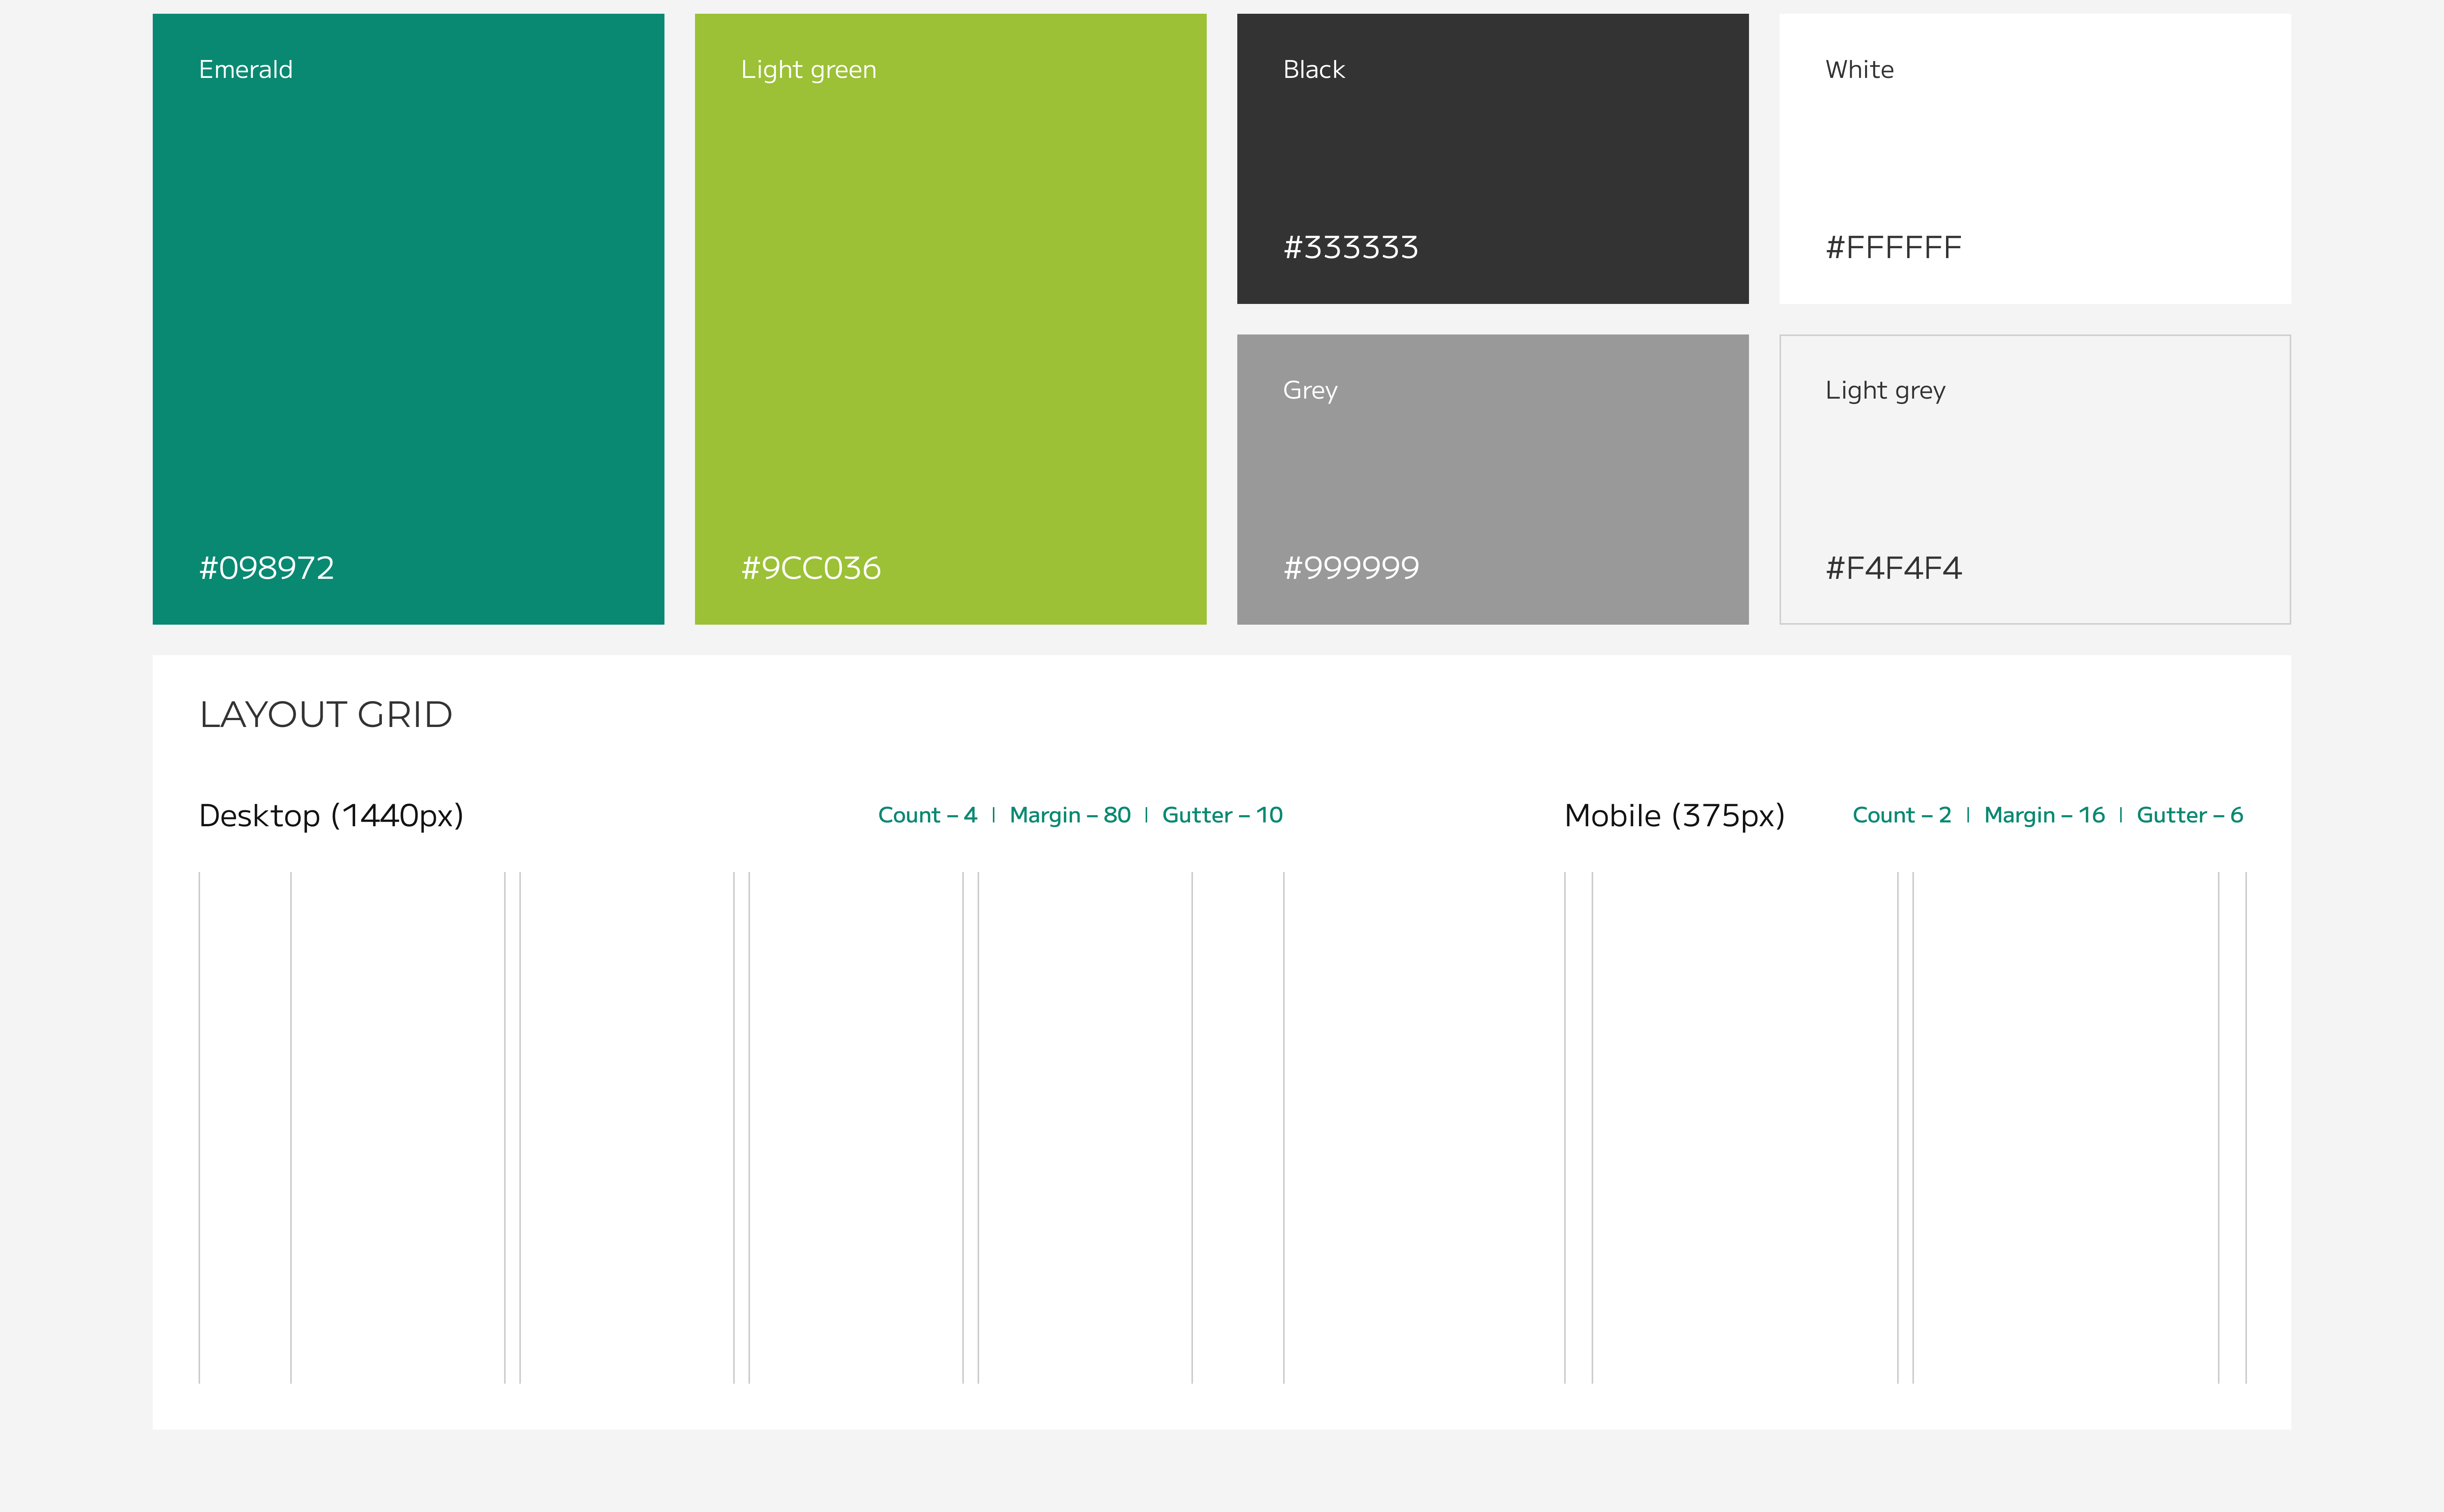Select the Light green color block

(x=950, y=318)
